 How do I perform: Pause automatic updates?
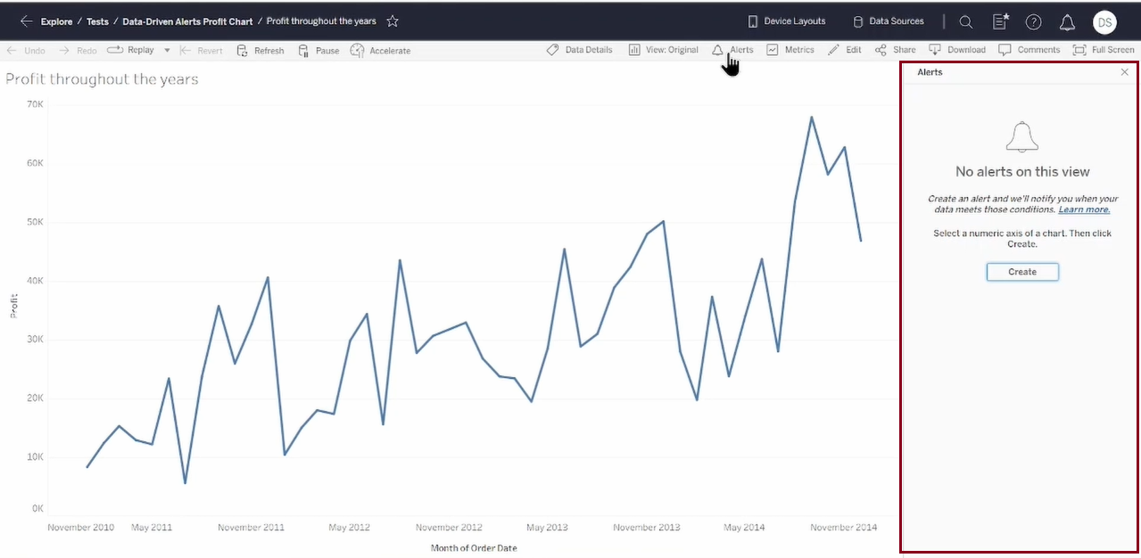[318, 51]
